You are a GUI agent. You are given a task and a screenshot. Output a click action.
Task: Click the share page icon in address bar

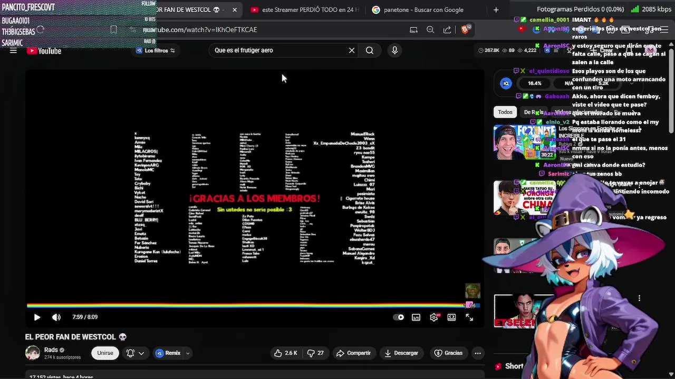click(x=447, y=29)
